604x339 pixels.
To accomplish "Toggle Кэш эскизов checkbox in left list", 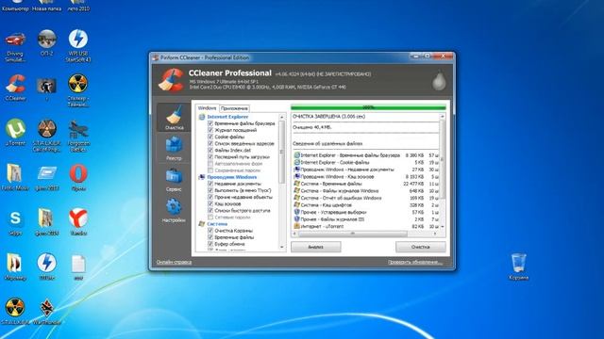I will tap(210, 203).
